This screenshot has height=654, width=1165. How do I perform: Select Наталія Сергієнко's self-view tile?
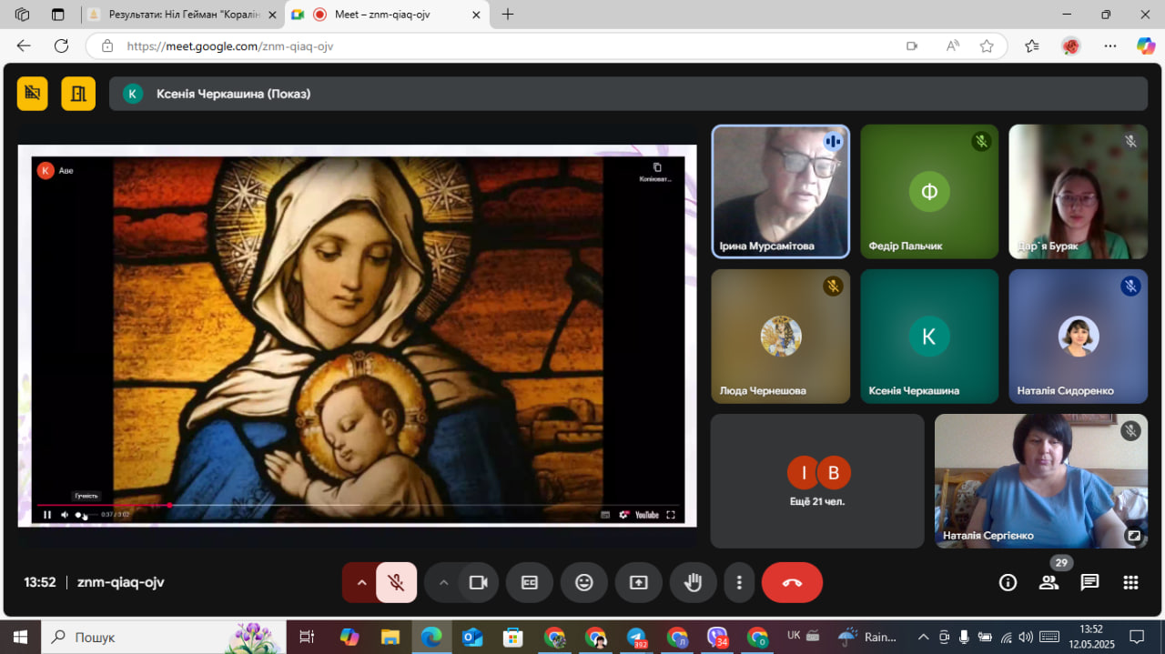(1041, 481)
